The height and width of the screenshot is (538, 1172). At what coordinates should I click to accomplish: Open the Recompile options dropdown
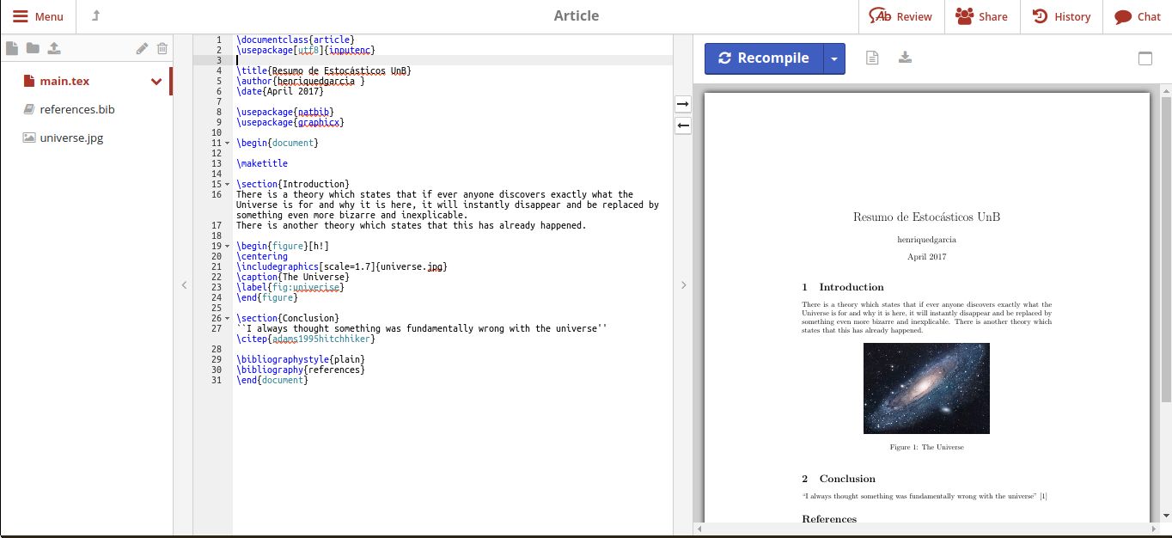(x=834, y=58)
